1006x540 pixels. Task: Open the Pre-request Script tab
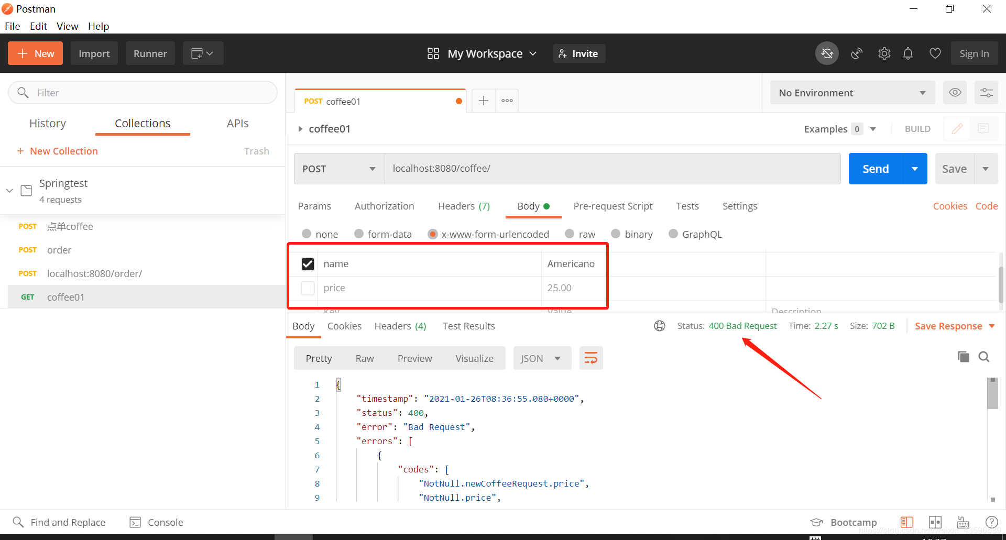pyautogui.click(x=613, y=206)
